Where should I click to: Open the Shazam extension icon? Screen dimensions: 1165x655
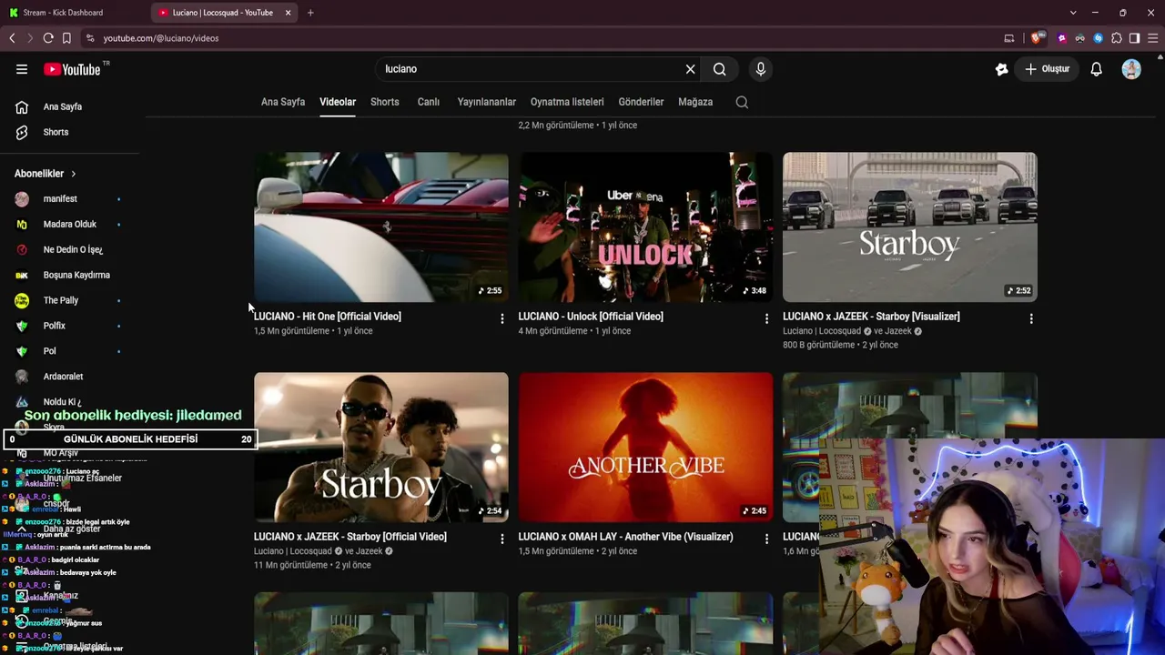click(x=1098, y=38)
